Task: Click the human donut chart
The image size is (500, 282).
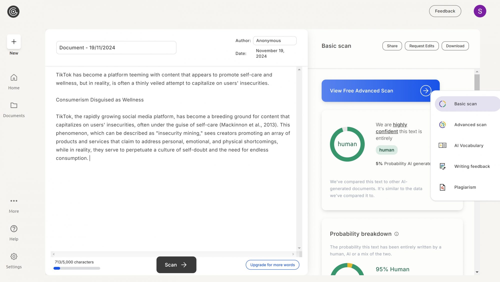Action: (x=347, y=144)
